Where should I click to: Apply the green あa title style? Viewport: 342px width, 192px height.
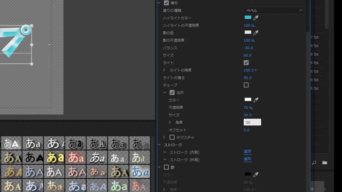pos(118,186)
